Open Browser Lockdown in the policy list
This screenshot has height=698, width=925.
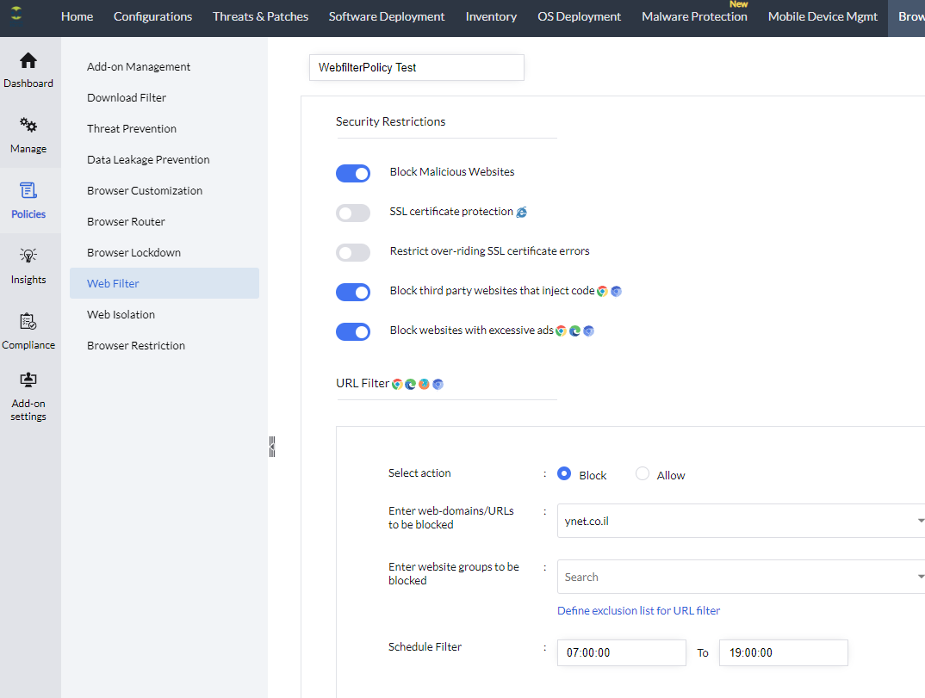133,252
